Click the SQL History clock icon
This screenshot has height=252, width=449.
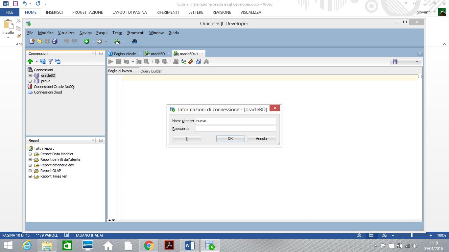(x=199, y=61)
